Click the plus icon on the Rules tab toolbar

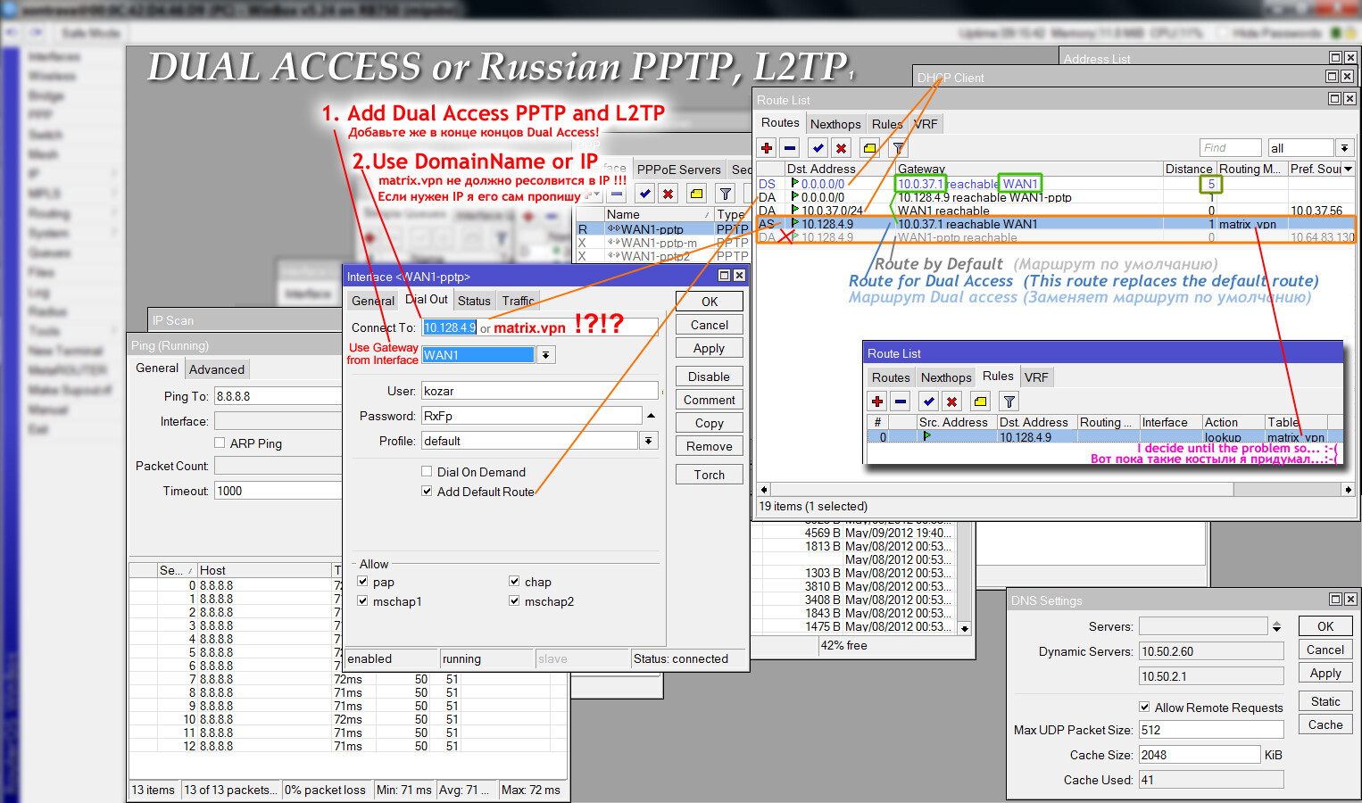pyautogui.click(x=876, y=401)
